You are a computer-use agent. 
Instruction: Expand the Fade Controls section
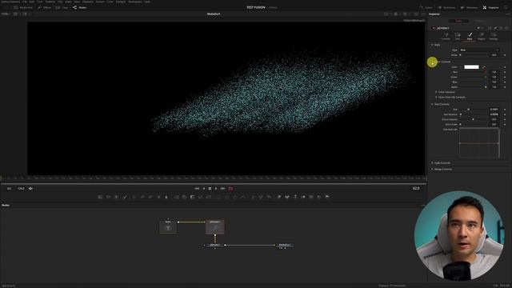pyautogui.click(x=432, y=162)
